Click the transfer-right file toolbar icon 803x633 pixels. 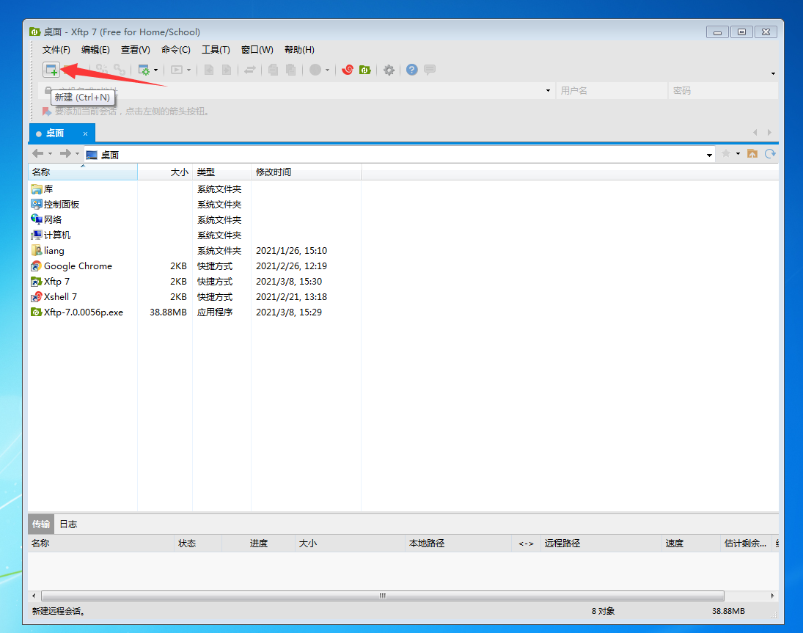click(x=227, y=70)
